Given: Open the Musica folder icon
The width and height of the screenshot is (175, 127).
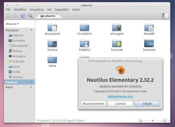Looking at the screenshot, I should (x=52, y=43).
